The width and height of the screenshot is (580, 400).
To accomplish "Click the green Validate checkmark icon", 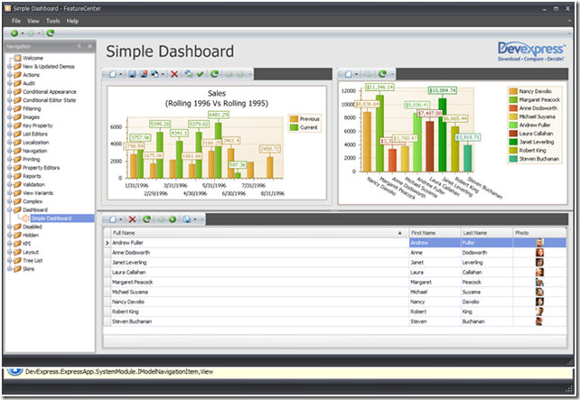I will point(201,74).
